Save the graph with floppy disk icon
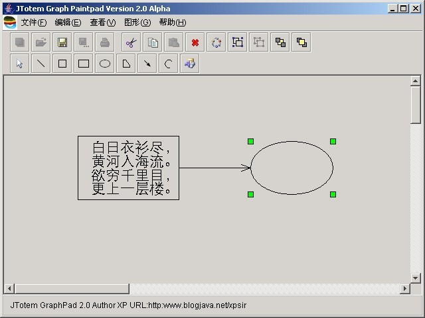The width and height of the screenshot is (425, 318). pyautogui.click(x=62, y=42)
